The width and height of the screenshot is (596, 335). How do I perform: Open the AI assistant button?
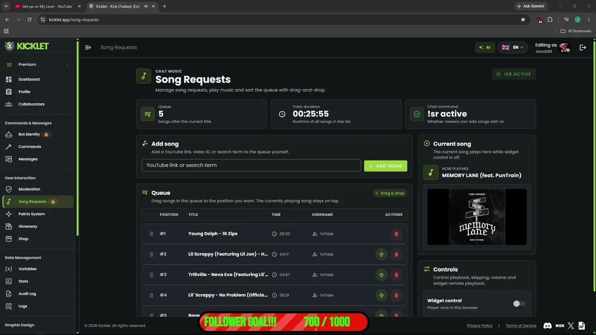(485, 47)
